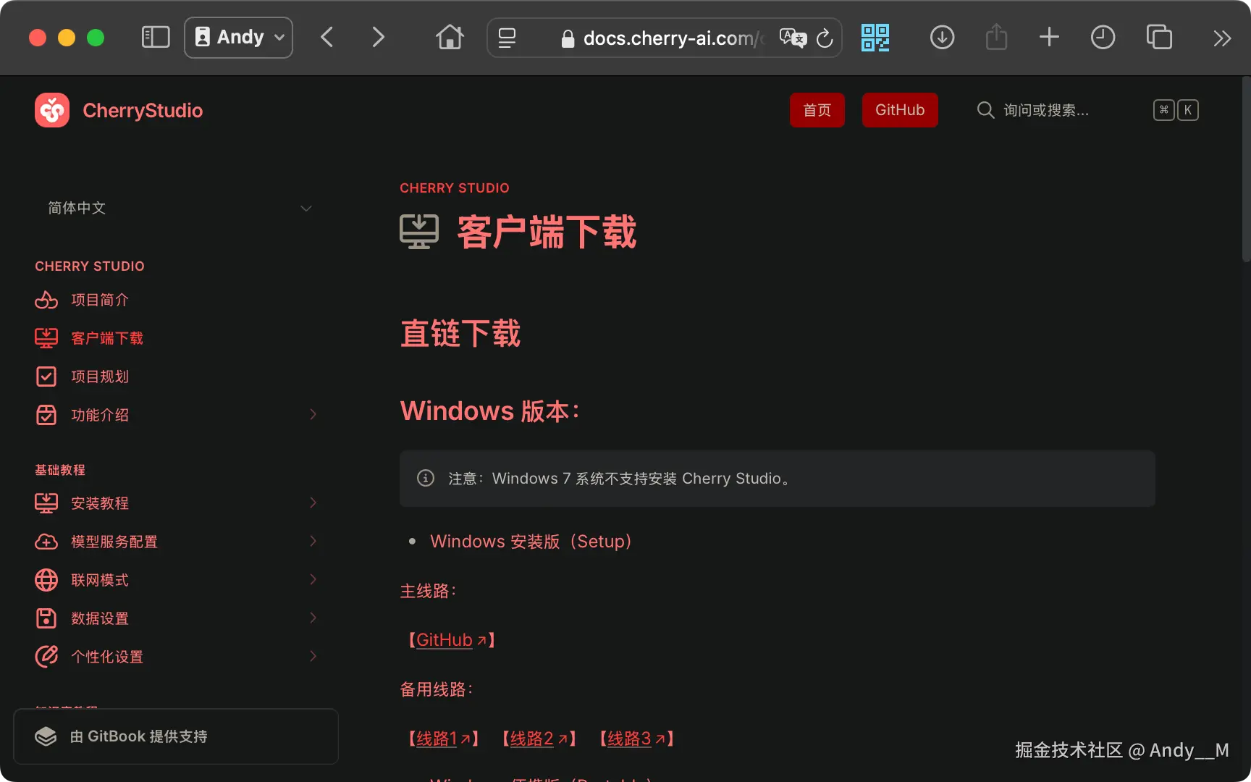Click the 项目规划 checkbox icon
The image size is (1251, 782).
46,377
